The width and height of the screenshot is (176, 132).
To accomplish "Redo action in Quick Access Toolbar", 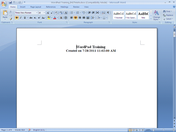I will pyautogui.click(x=20, y=2).
